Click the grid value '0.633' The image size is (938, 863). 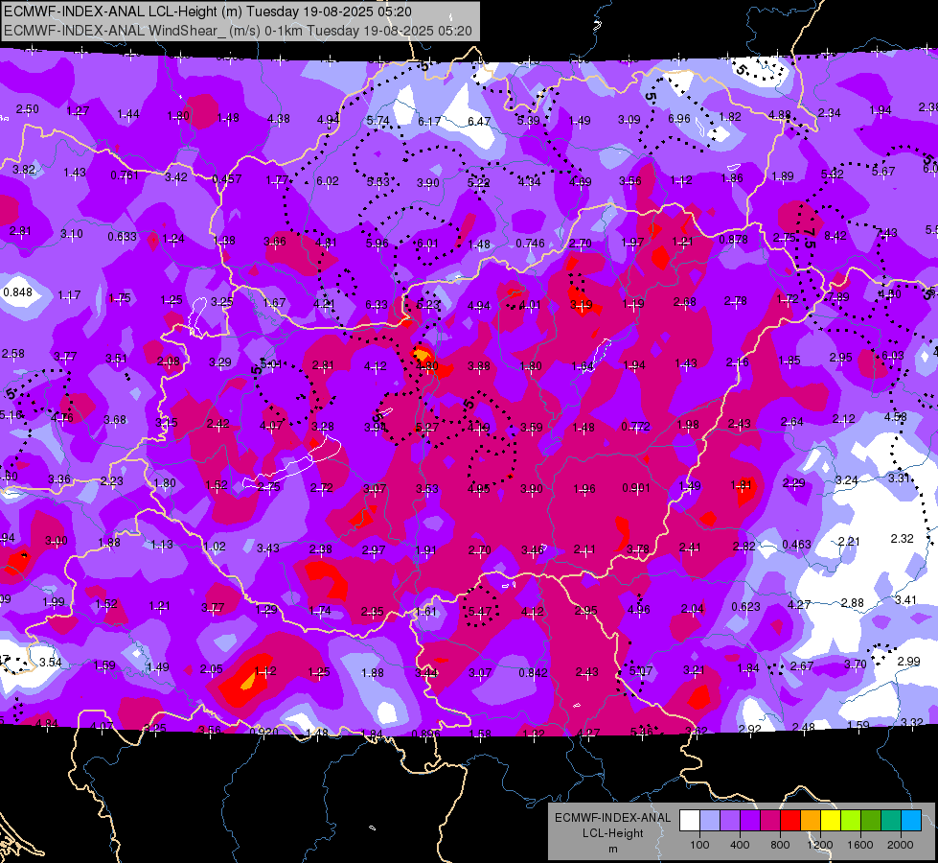(122, 237)
